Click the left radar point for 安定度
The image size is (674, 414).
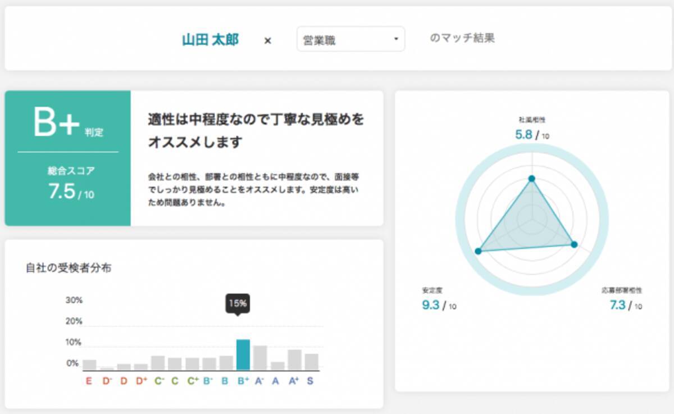click(479, 251)
